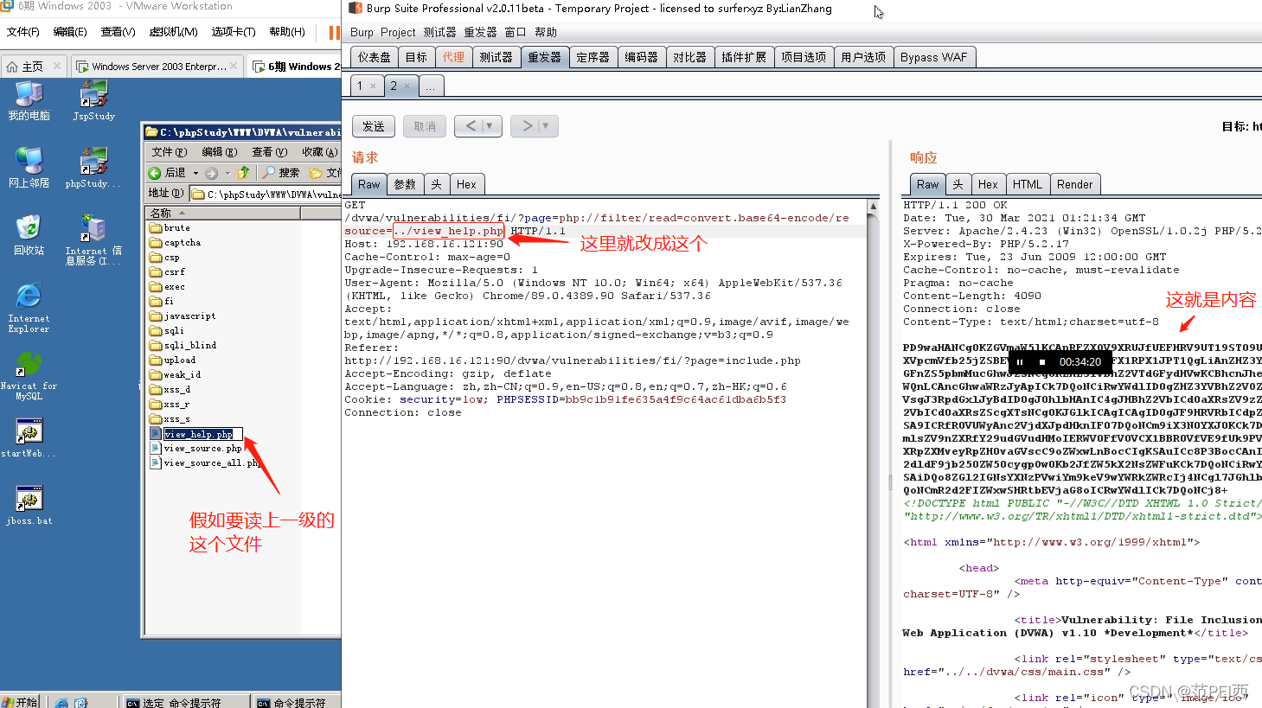Click the VMware pause button in toolbar

tap(334, 32)
